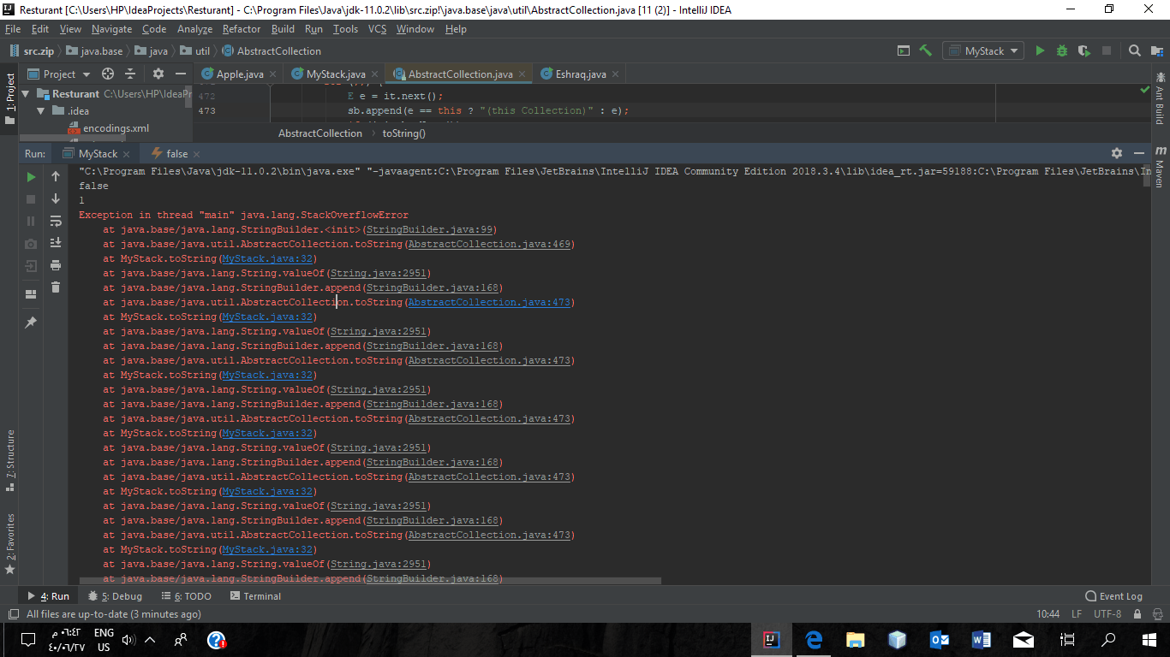Select encodings.xml in the project tree

[x=116, y=128]
